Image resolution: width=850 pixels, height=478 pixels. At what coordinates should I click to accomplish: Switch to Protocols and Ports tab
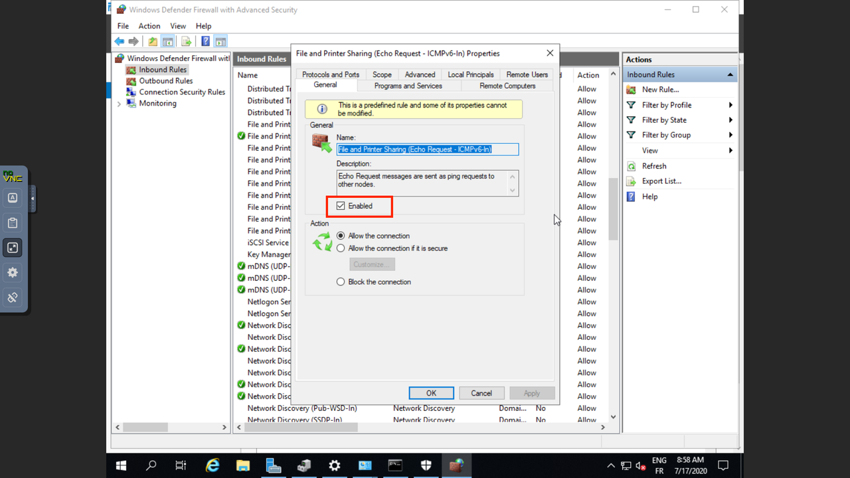(331, 74)
